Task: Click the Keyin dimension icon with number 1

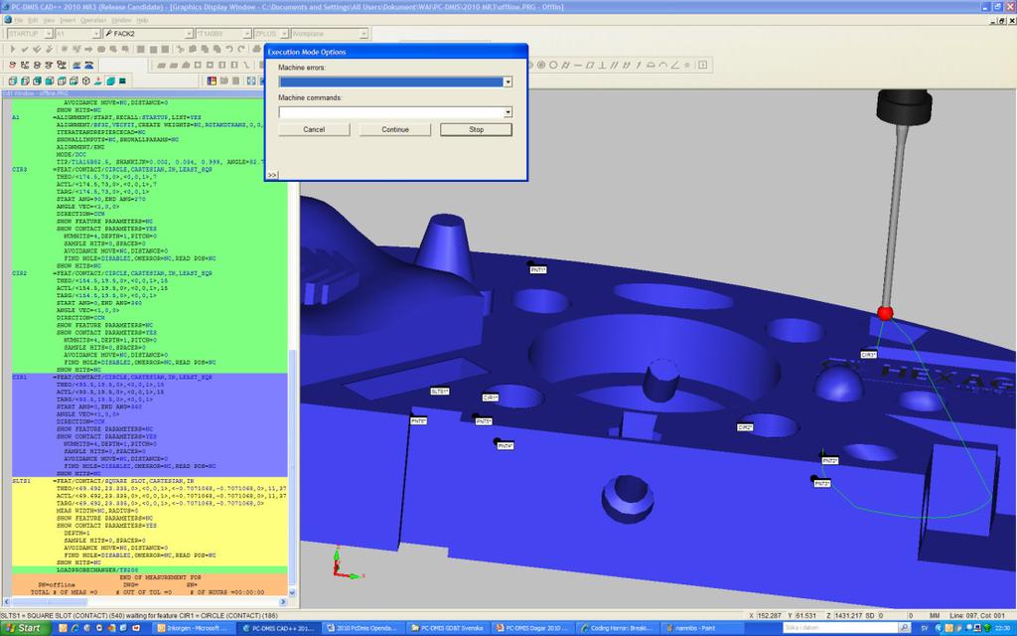Action: tap(703, 65)
